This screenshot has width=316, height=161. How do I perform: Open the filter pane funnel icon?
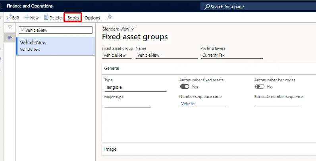(x=10, y=27)
